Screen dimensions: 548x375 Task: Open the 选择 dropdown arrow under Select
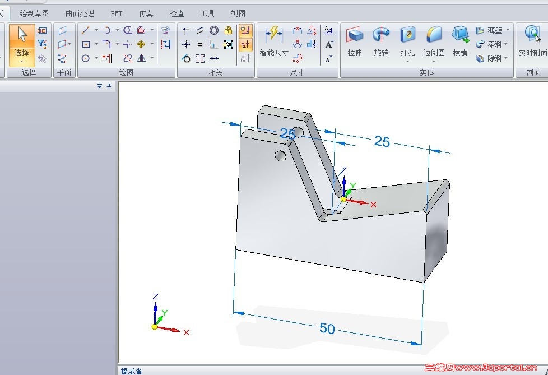click(22, 62)
